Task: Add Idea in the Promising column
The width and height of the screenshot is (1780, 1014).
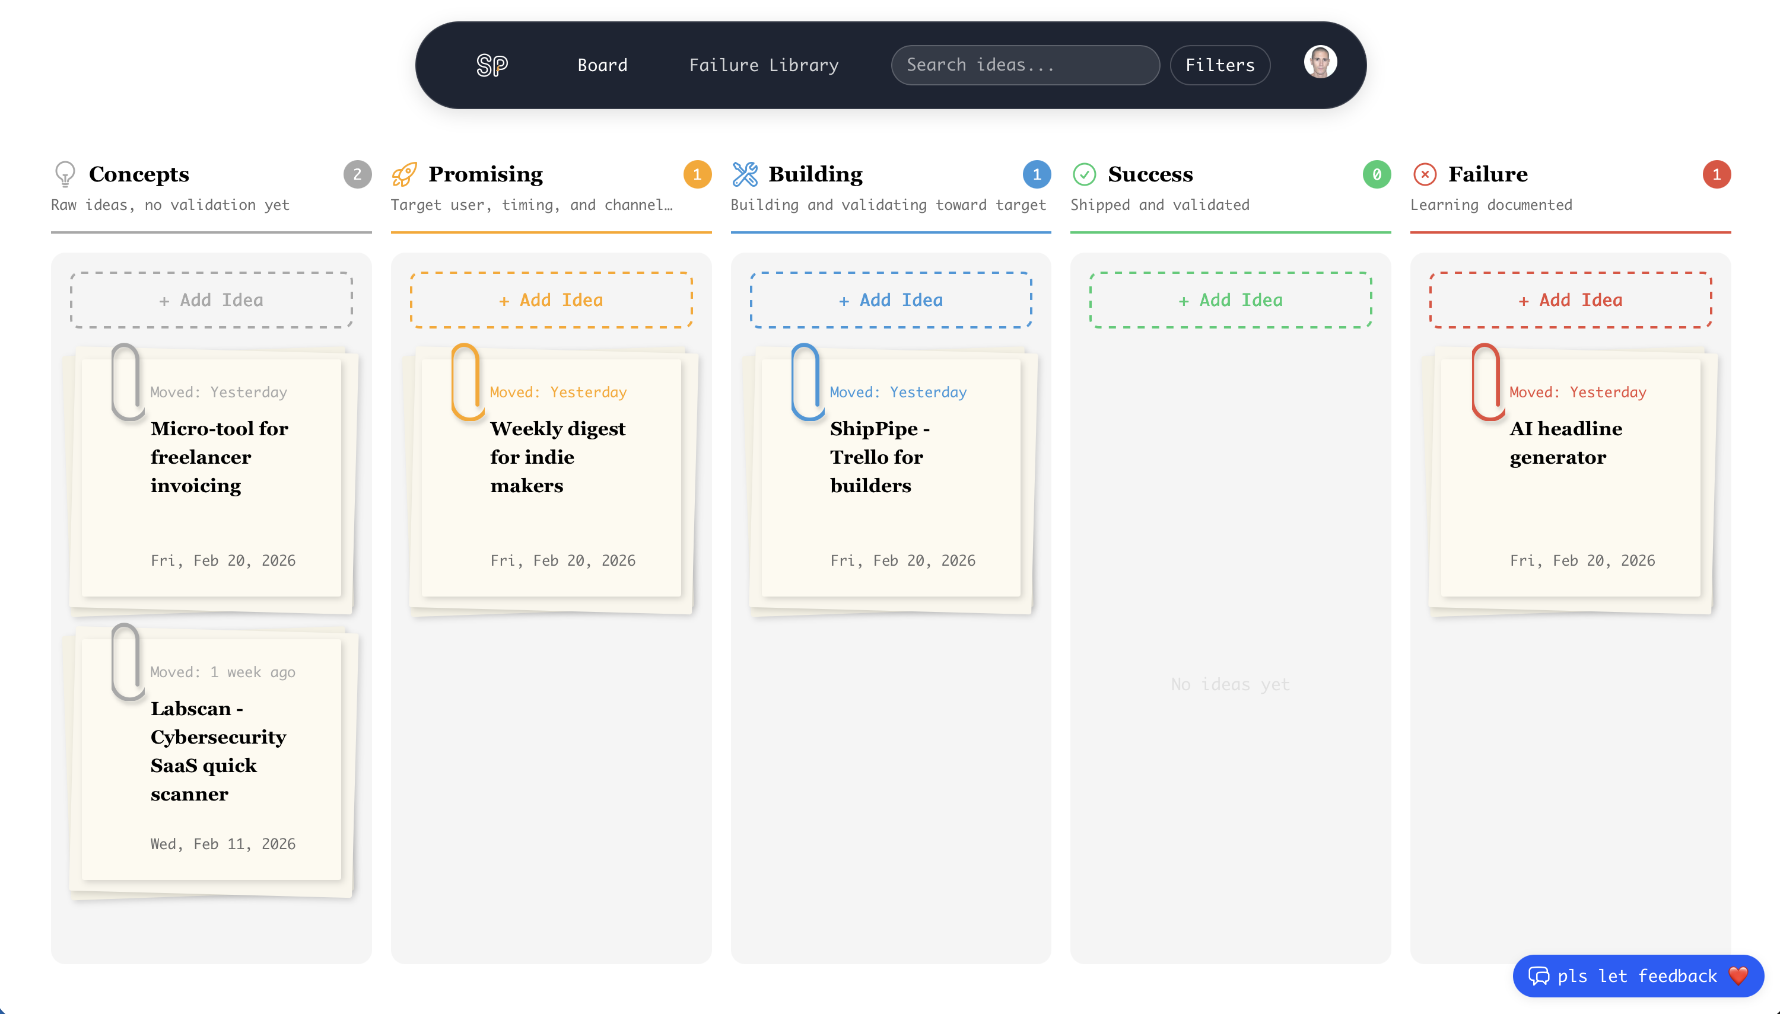Action: coord(551,300)
